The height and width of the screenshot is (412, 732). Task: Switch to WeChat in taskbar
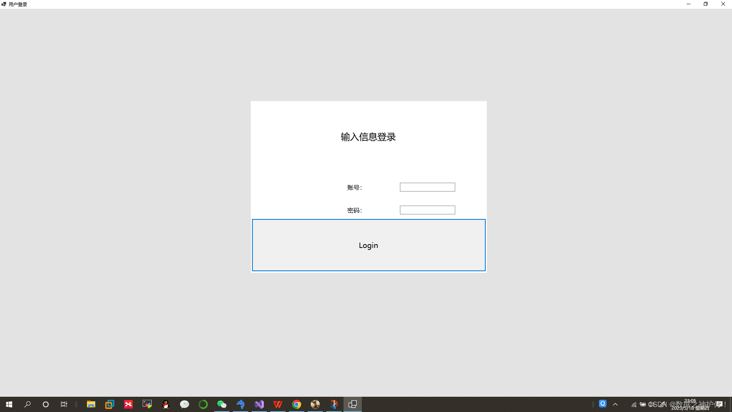click(x=222, y=404)
